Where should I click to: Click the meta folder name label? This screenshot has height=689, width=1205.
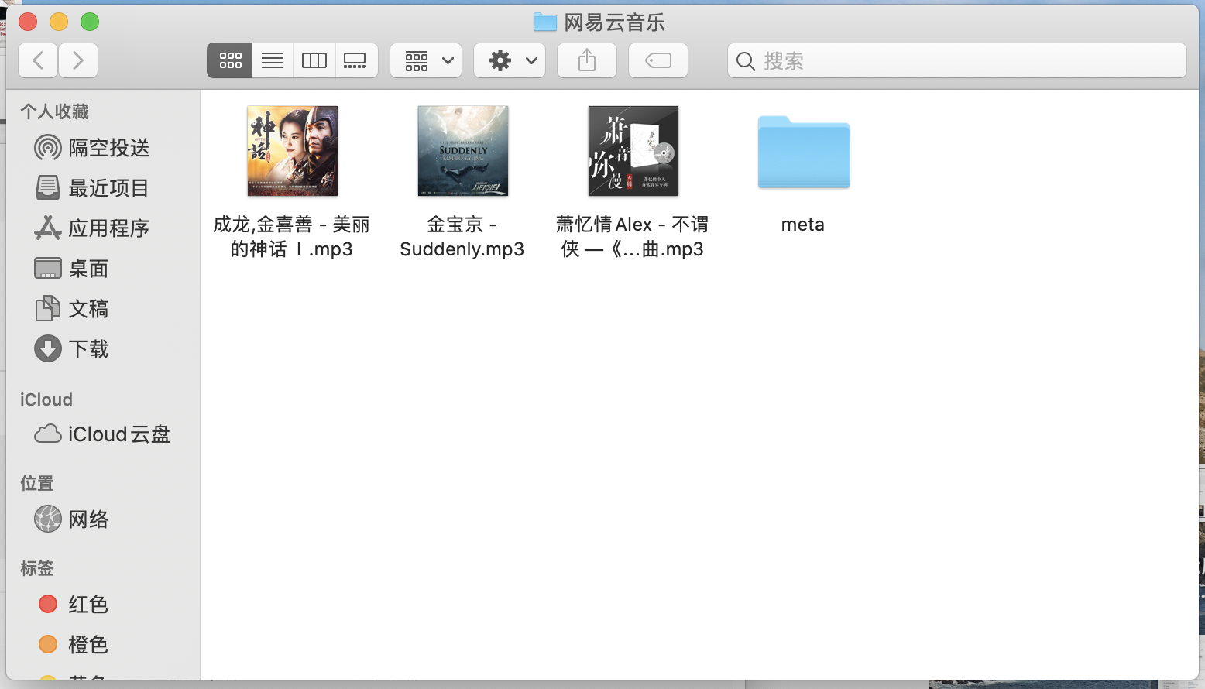(x=803, y=225)
